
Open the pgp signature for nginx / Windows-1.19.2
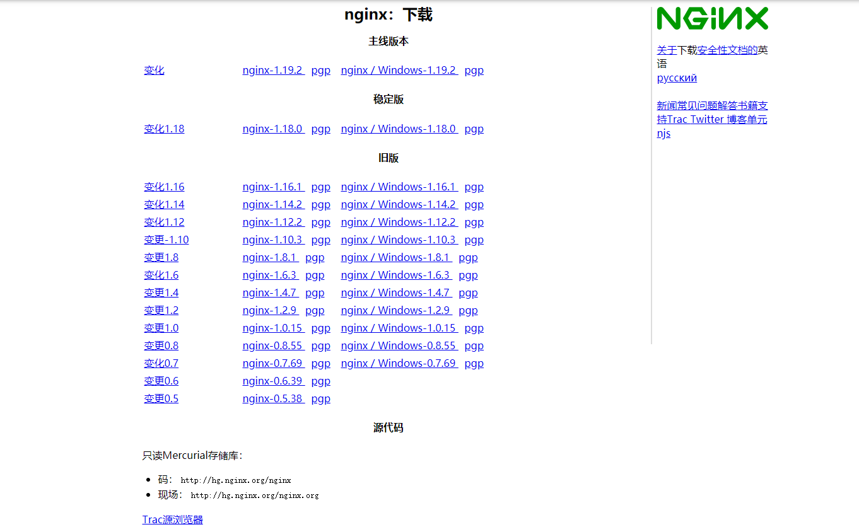point(474,70)
